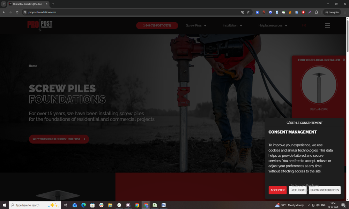Click the Amazon extension icon
This screenshot has height=209, width=349.
[x=290, y=12]
